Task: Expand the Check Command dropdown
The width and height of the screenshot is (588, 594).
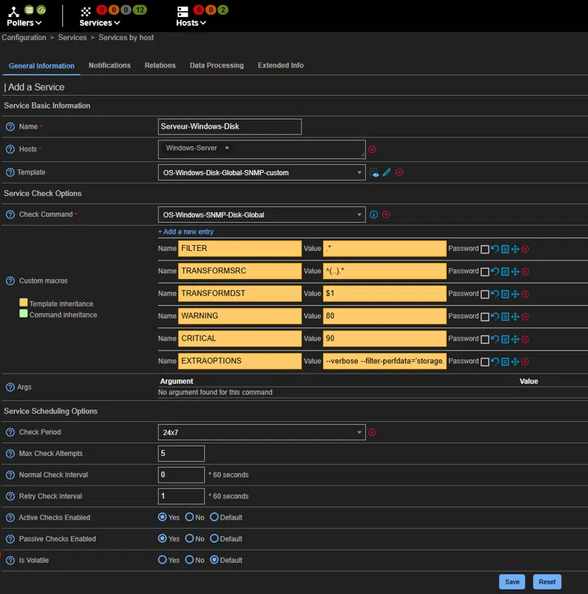Action: (x=261, y=215)
